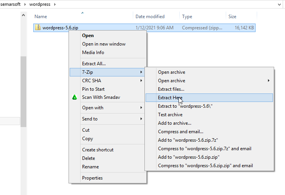Select Pin to Start
Viewport: 285px width, 195px height.
click(x=108, y=89)
